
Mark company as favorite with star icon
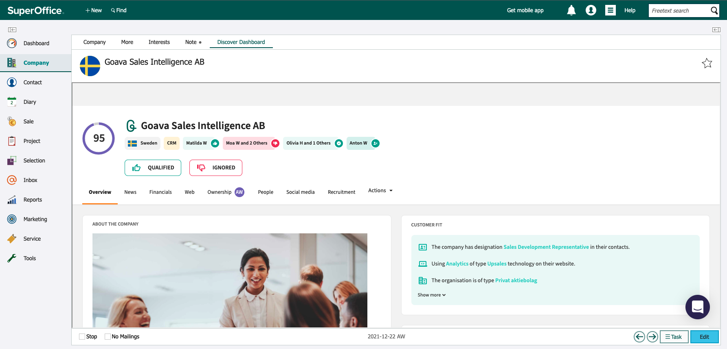tap(707, 63)
